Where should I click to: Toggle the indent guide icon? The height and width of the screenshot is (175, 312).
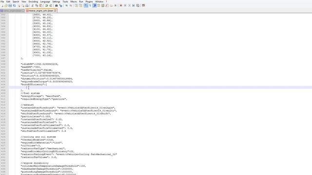95,5
